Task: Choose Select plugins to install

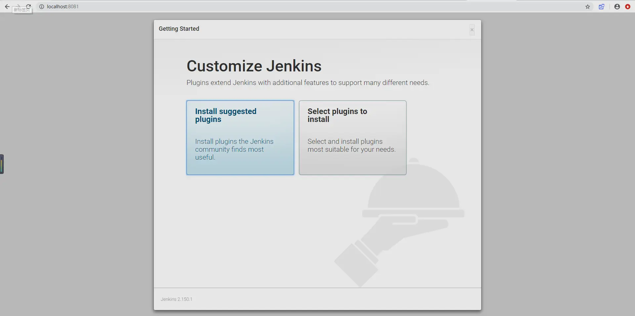Action: (353, 138)
